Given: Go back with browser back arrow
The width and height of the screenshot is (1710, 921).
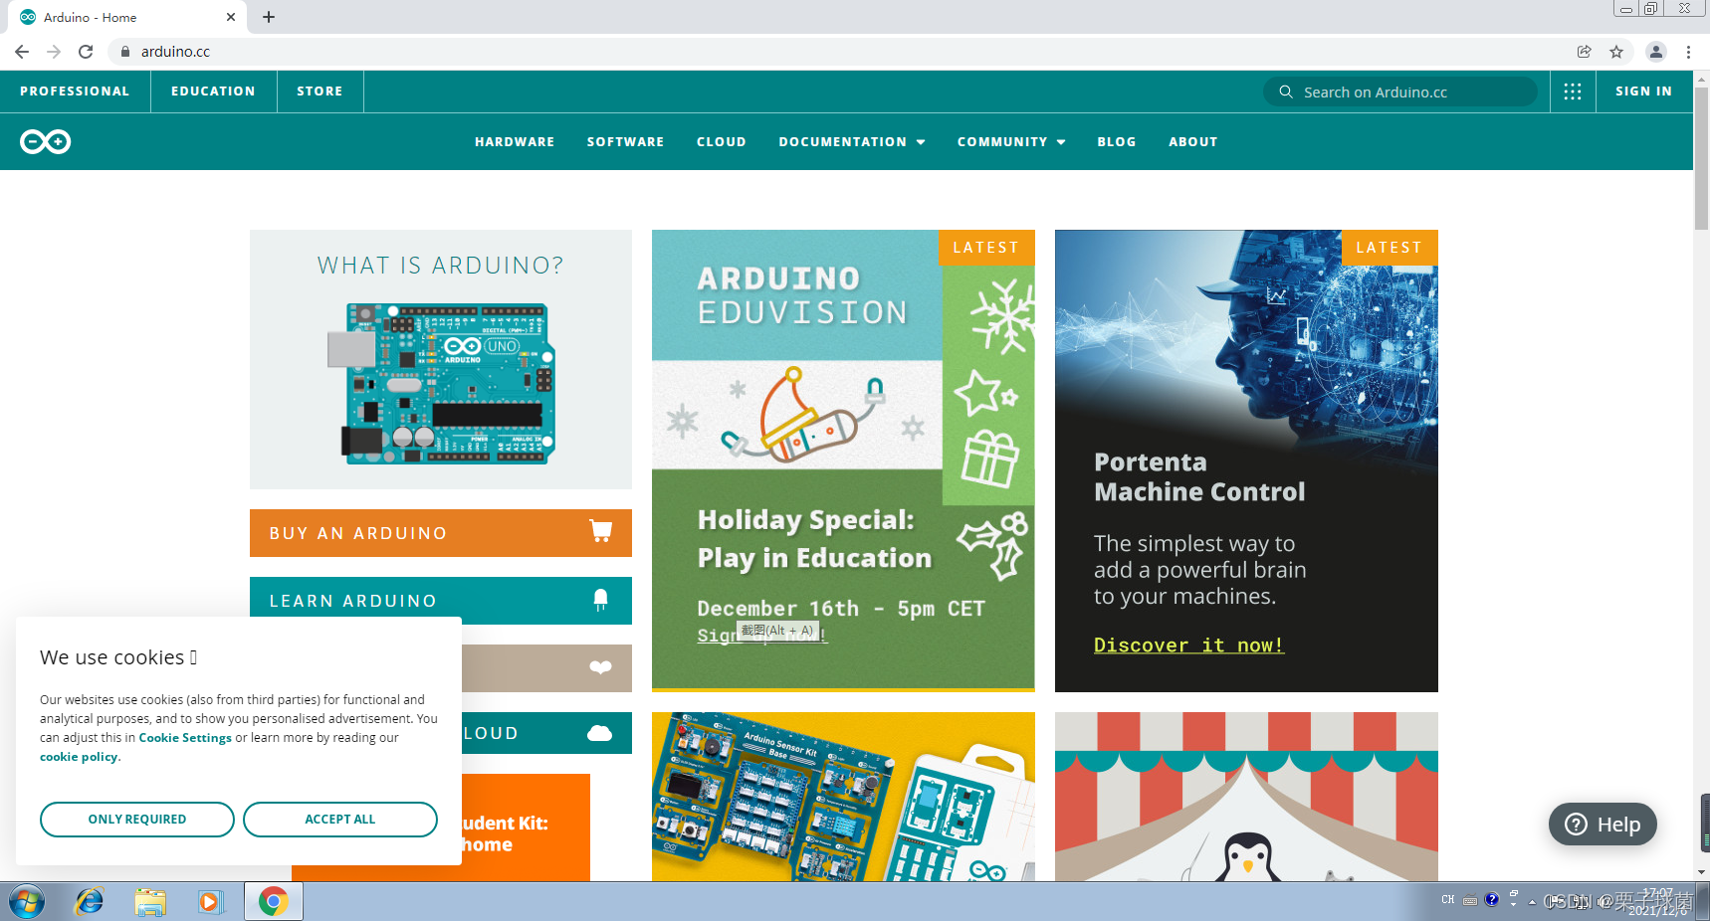Looking at the screenshot, I should click(22, 52).
